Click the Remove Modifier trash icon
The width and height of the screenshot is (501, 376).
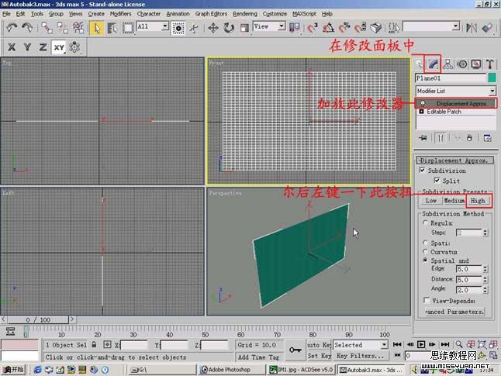tap(469, 138)
